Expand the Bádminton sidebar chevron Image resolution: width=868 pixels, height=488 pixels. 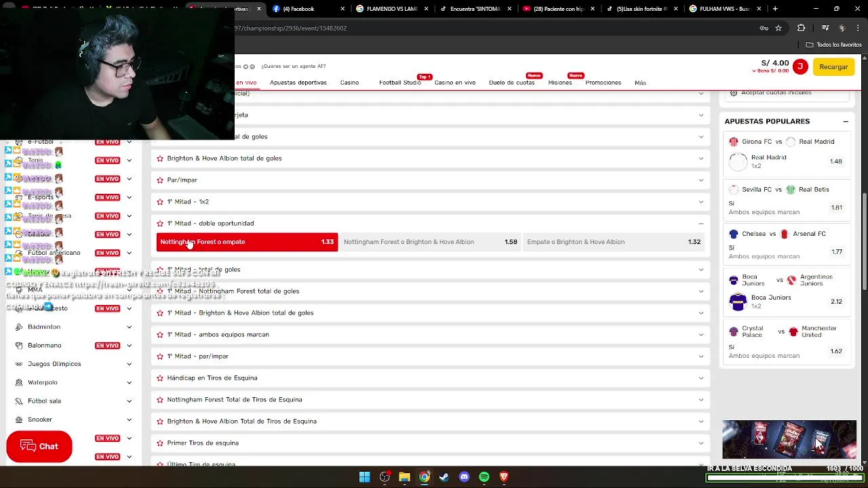point(129,327)
